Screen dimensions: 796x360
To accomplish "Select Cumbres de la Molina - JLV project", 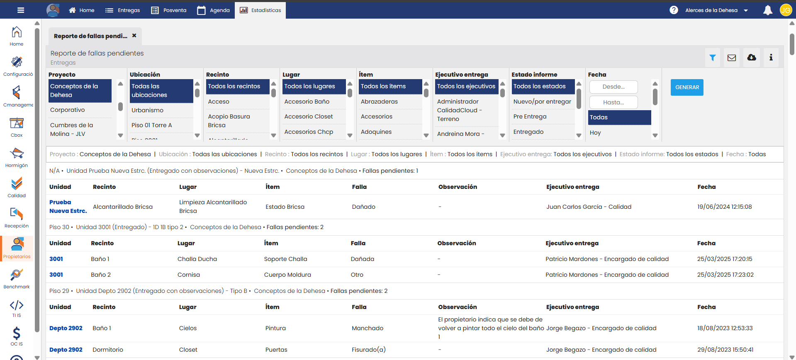I will (80, 129).
